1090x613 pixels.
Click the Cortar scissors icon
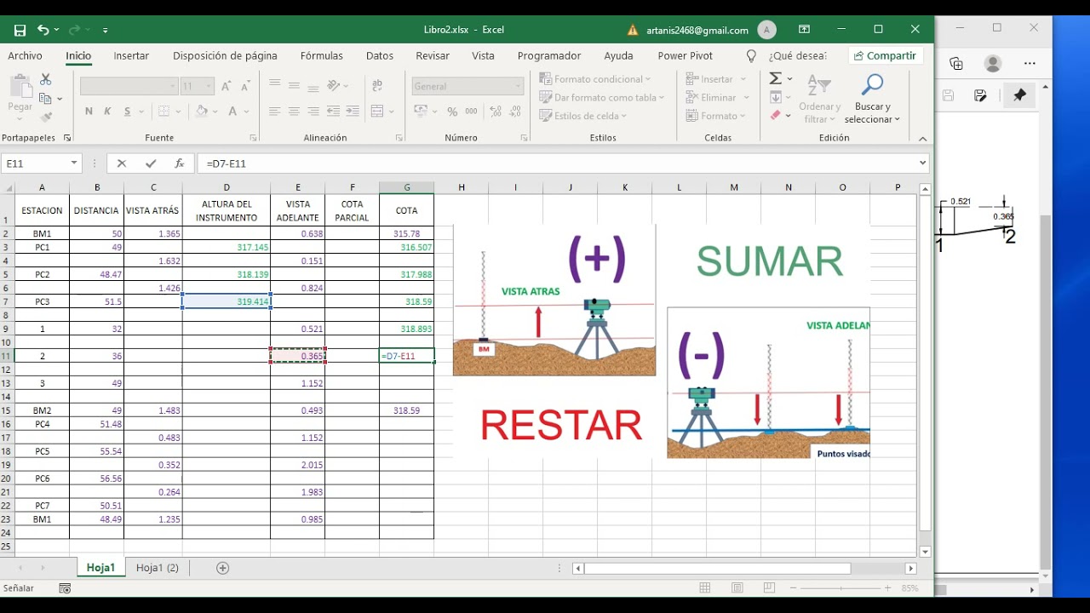(46, 79)
